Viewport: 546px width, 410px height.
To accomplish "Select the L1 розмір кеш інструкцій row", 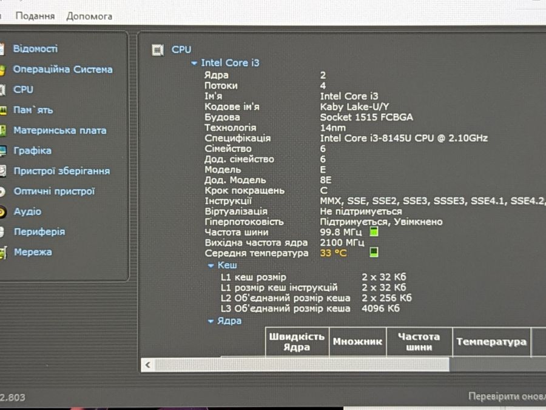I will click(x=313, y=288).
